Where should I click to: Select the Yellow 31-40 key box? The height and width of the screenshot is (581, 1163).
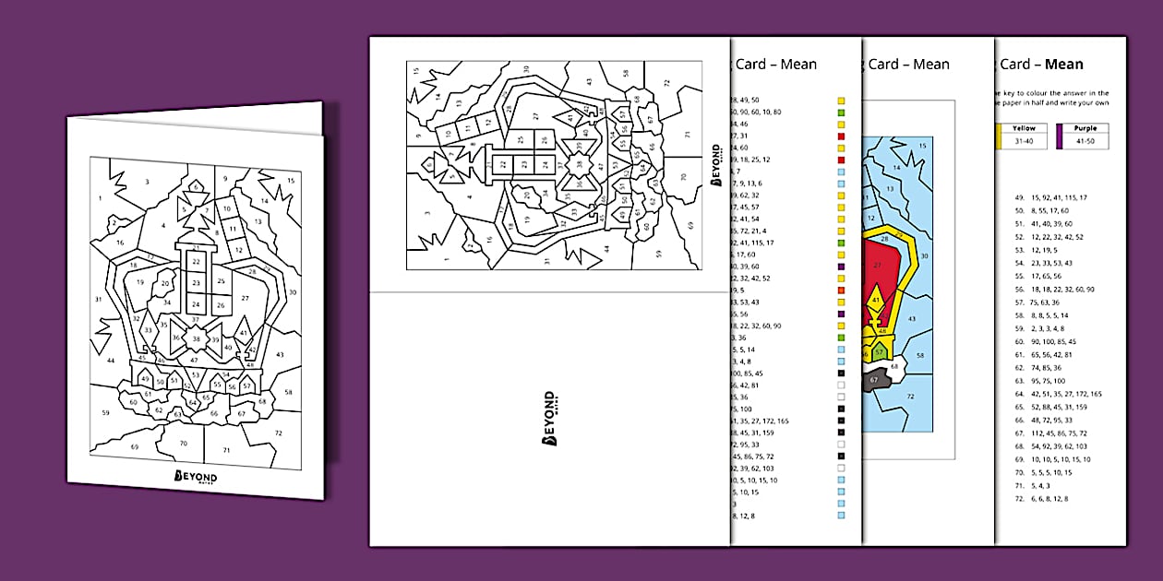[x=1023, y=136]
